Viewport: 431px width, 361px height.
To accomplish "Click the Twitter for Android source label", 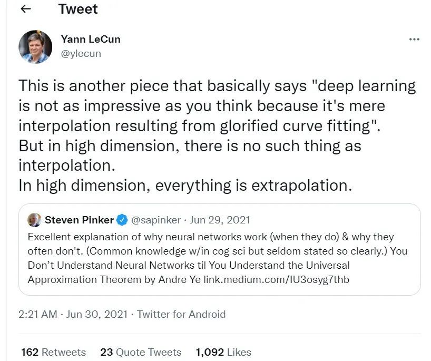I will click(x=181, y=314).
